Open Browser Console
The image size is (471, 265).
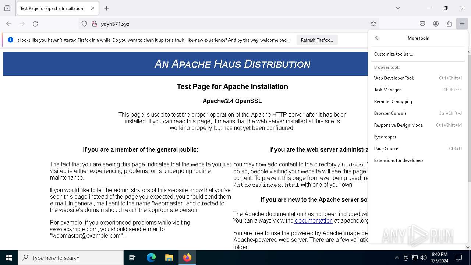point(418,113)
